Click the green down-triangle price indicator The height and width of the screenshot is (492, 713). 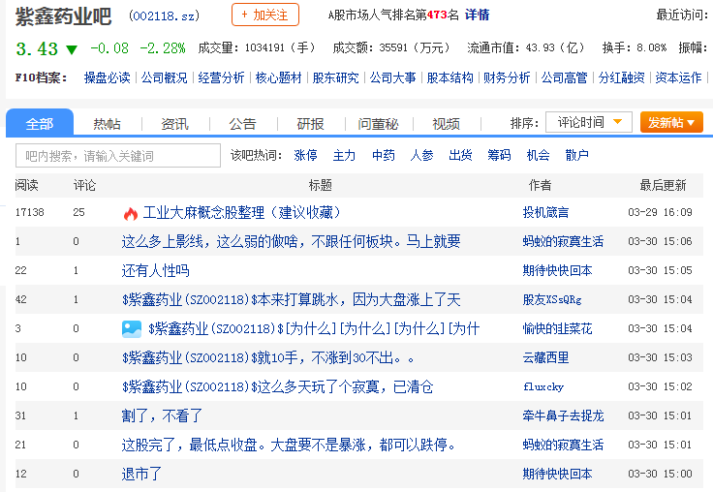(x=72, y=49)
